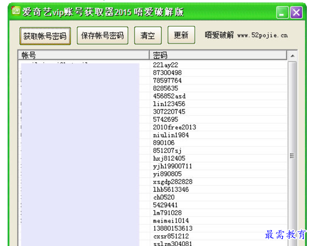Select the password row 456852asd
Image resolution: width=309 pixels, height=246 pixels.
tap(169, 96)
